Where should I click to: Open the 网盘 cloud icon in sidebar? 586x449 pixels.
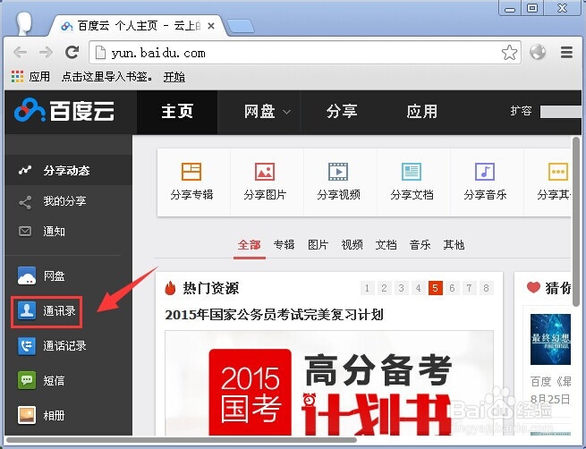tap(27, 275)
